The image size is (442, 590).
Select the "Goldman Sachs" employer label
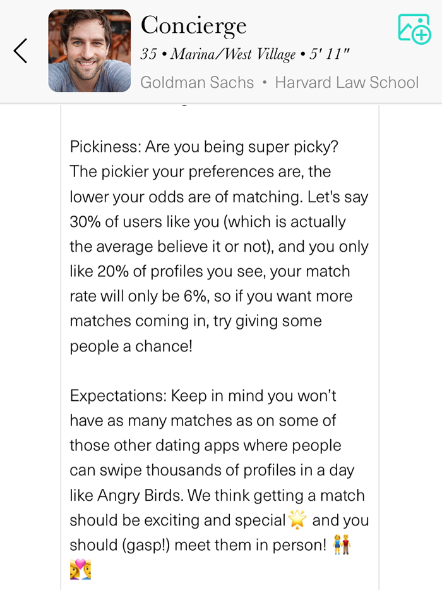(197, 82)
